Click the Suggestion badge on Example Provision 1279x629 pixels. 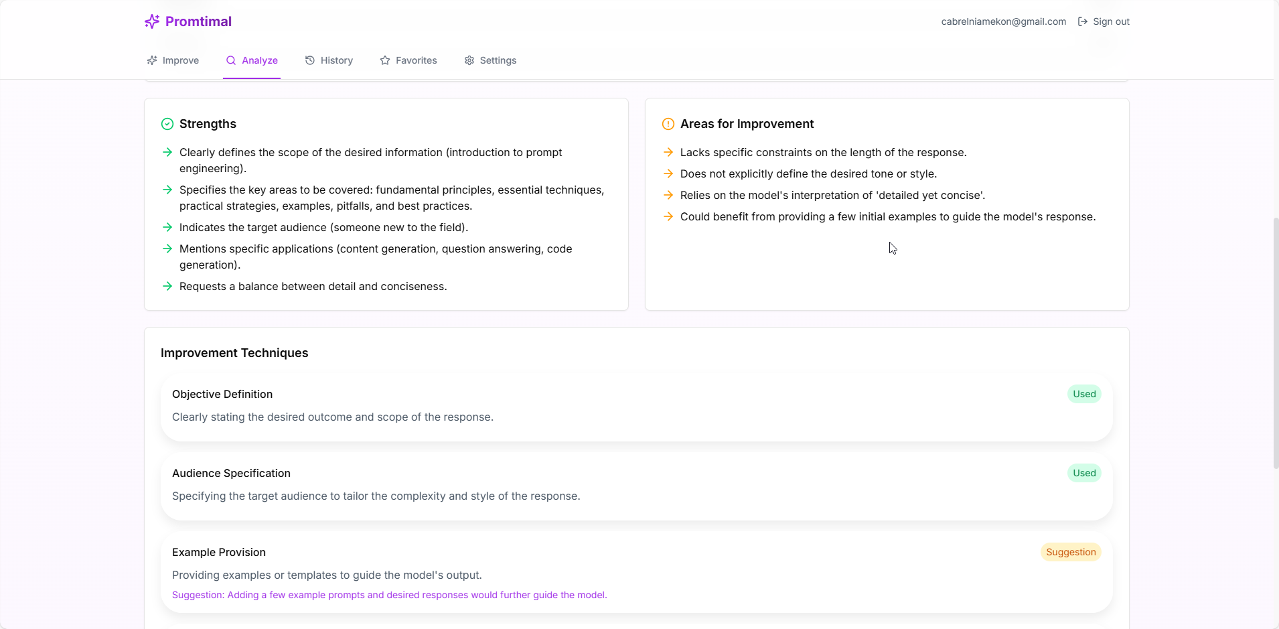point(1071,552)
